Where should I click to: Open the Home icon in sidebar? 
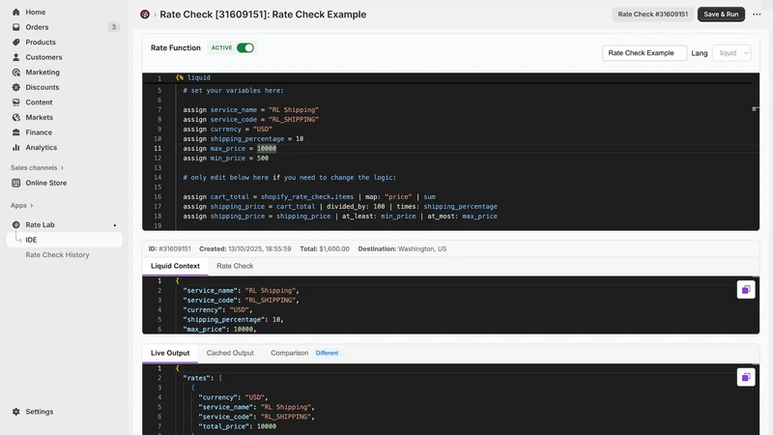click(x=15, y=12)
